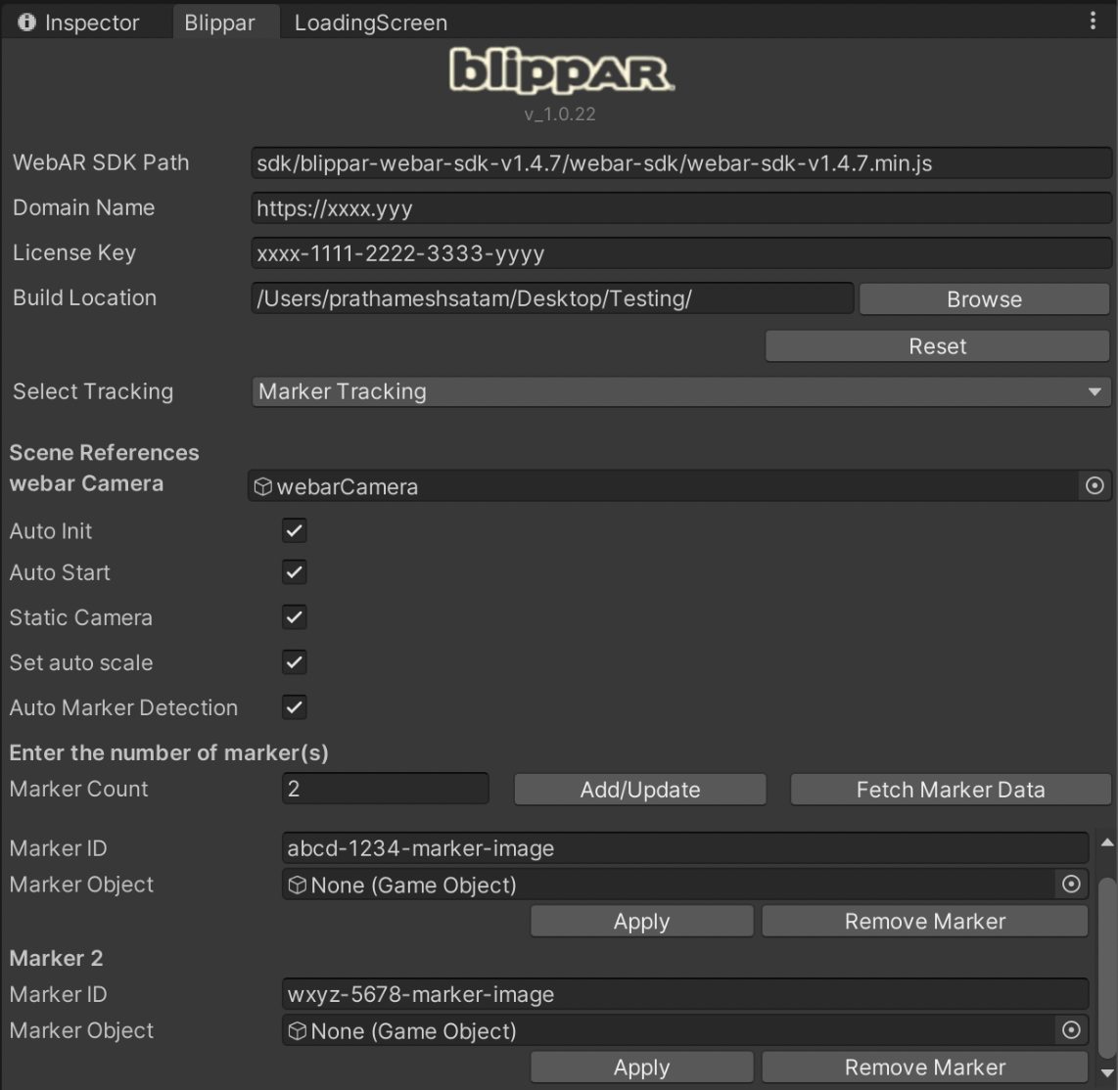Click the Marker 2 heading
The height and width of the screenshot is (1090, 1118).
pos(57,958)
